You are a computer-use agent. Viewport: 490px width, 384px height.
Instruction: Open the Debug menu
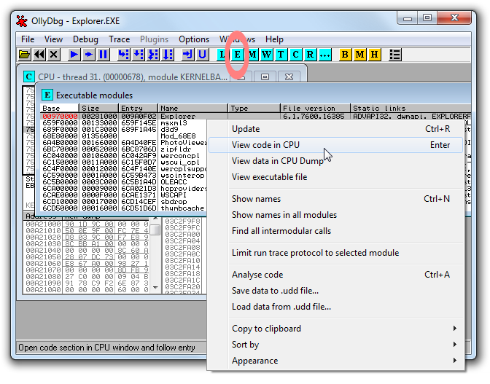click(x=85, y=39)
